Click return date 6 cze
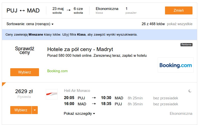This screenshot has height=125, width=199. click(78, 10)
